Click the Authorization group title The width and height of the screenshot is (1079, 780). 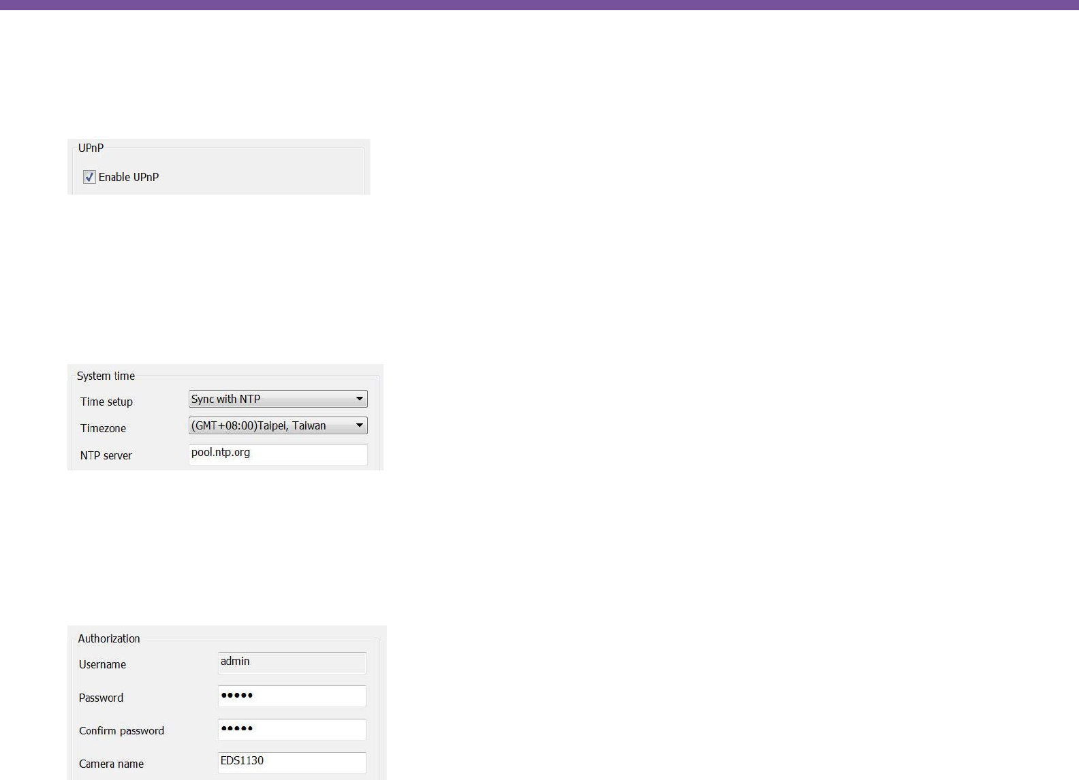(109, 638)
